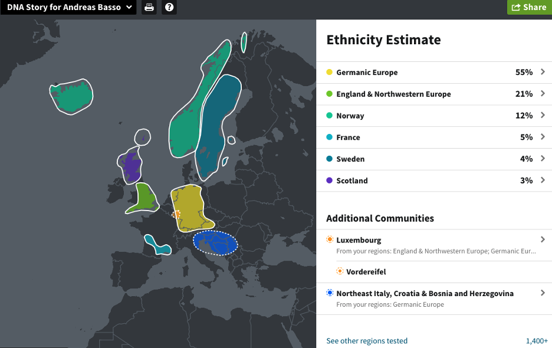Click the dark teal Sweden legend dot

point(329,159)
